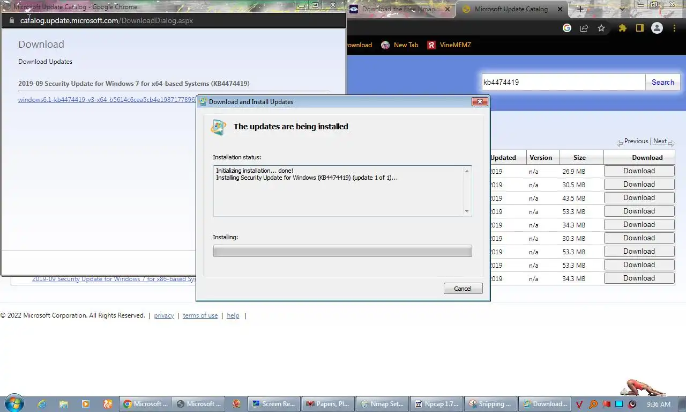Click the Installing progress bar
This screenshot has width=686, height=412.
point(342,251)
